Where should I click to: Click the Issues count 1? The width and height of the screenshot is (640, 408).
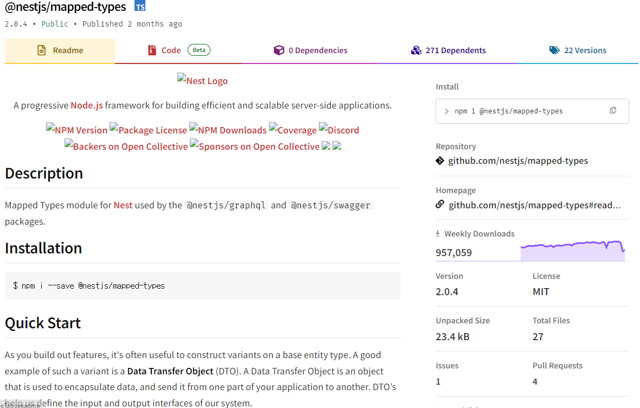438,381
